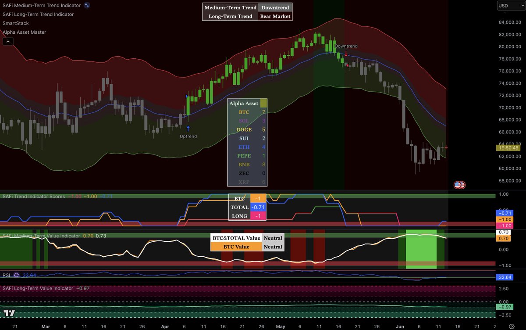Click the orange BTC Value table cell
This screenshot has height=330, width=526.
(x=236, y=247)
